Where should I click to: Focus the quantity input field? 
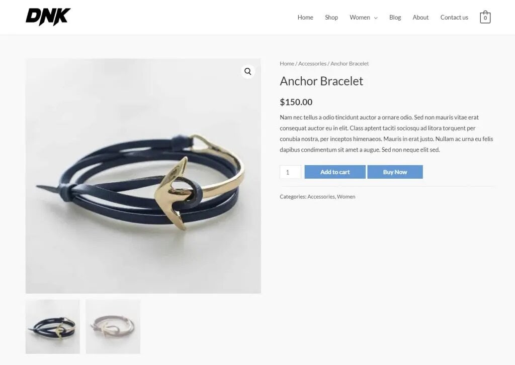tap(290, 172)
